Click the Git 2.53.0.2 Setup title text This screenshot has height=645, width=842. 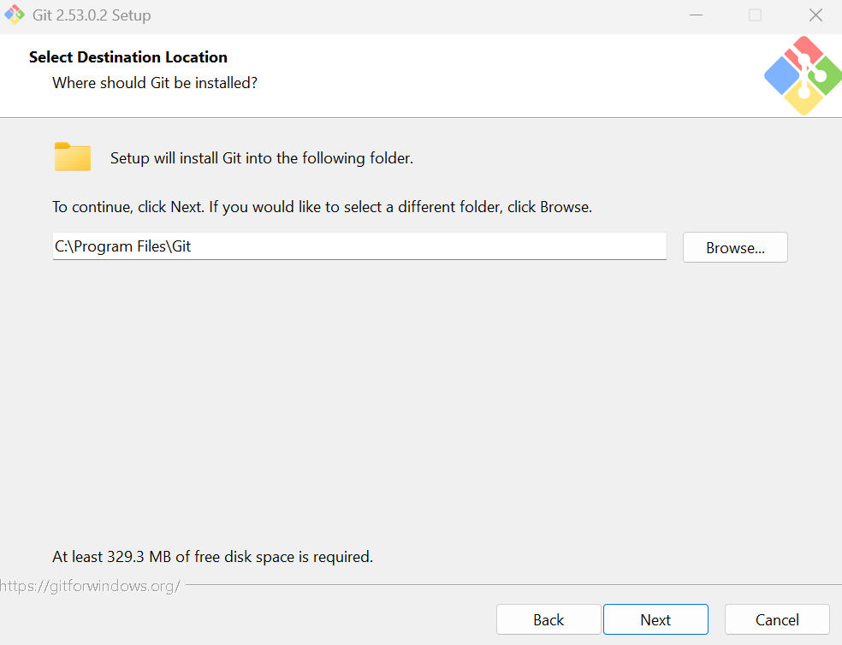click(92, 15)
